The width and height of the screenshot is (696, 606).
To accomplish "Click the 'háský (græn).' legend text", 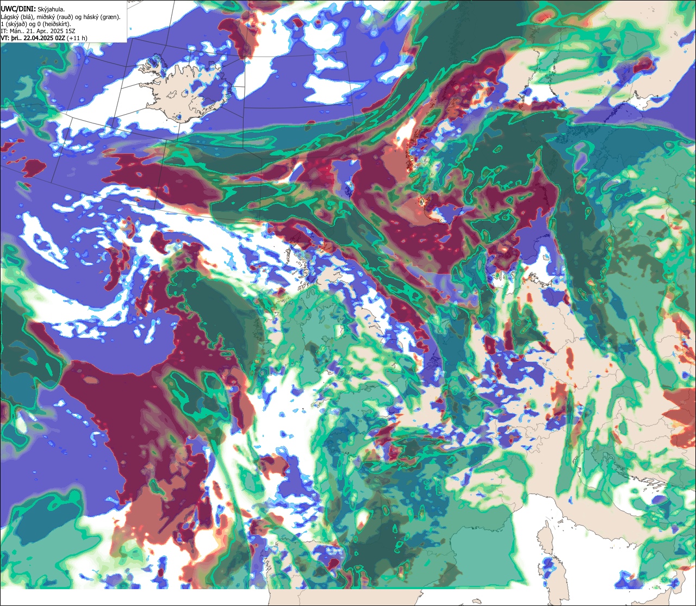I will coord(102,17).
